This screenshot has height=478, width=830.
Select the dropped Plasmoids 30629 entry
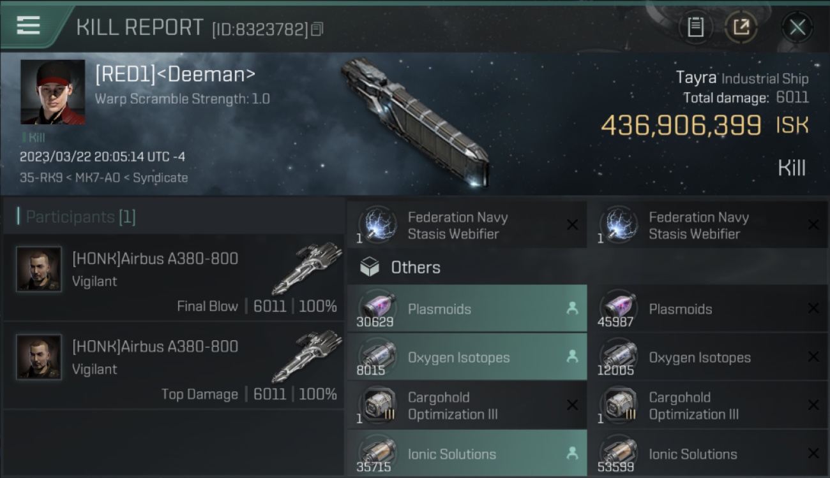coord(467,308)
